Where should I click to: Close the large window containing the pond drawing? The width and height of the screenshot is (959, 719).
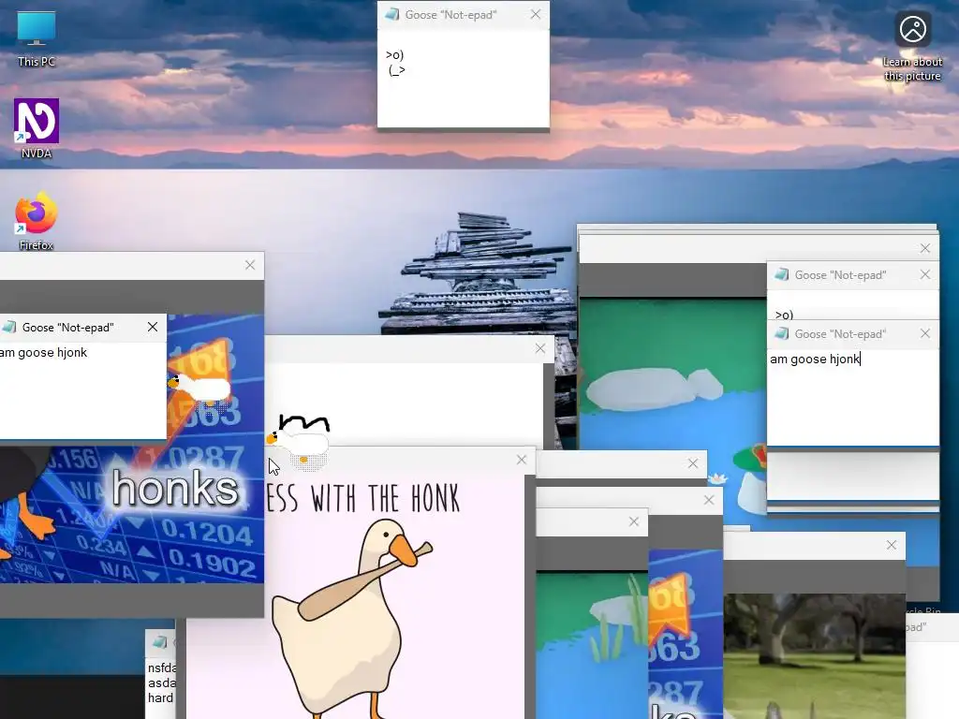tap(924, 248)
